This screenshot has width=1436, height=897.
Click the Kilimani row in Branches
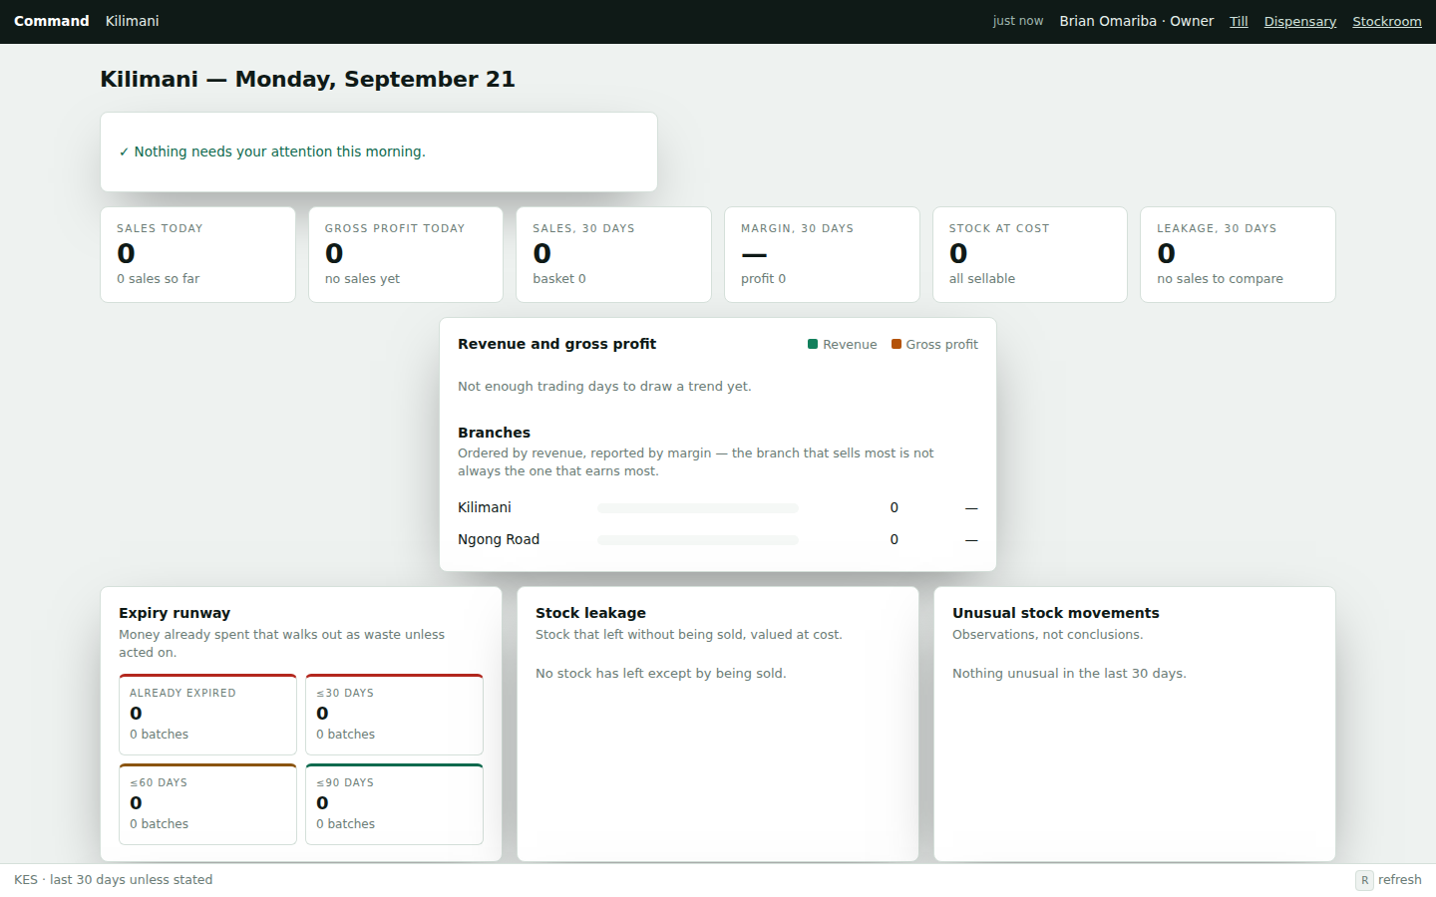[718, 508]
